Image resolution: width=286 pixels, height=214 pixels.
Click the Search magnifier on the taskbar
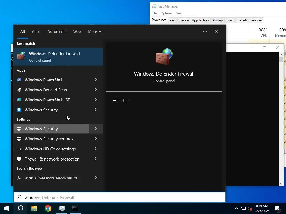[20, 208]
